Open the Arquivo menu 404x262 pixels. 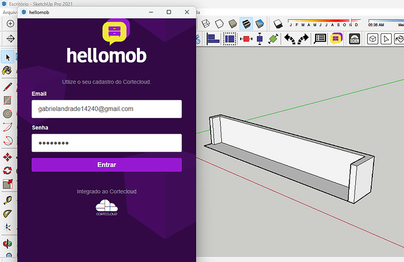[9, 12]
